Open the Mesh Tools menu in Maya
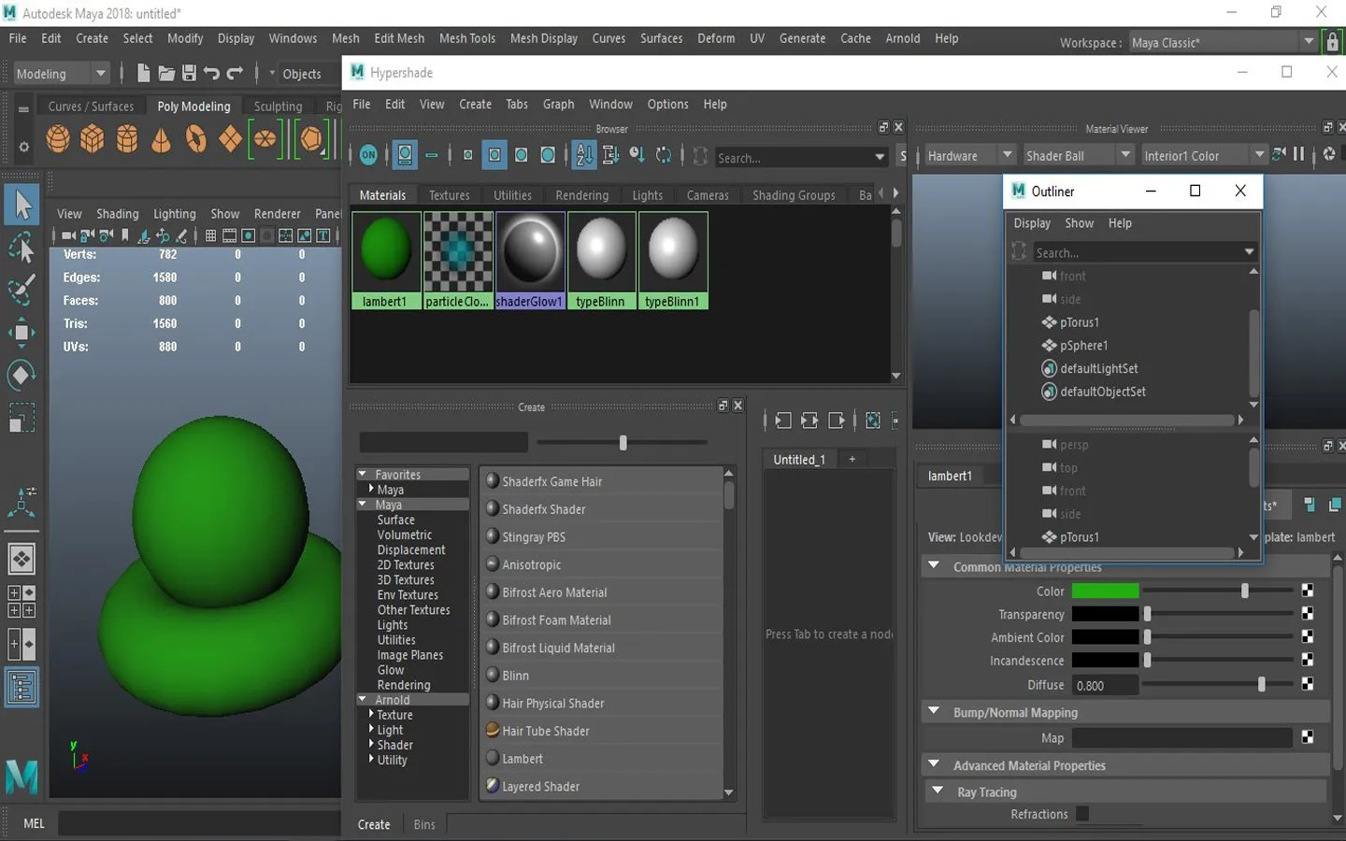Viewport: 1346px width, 841px height. (x=467, y=38)
